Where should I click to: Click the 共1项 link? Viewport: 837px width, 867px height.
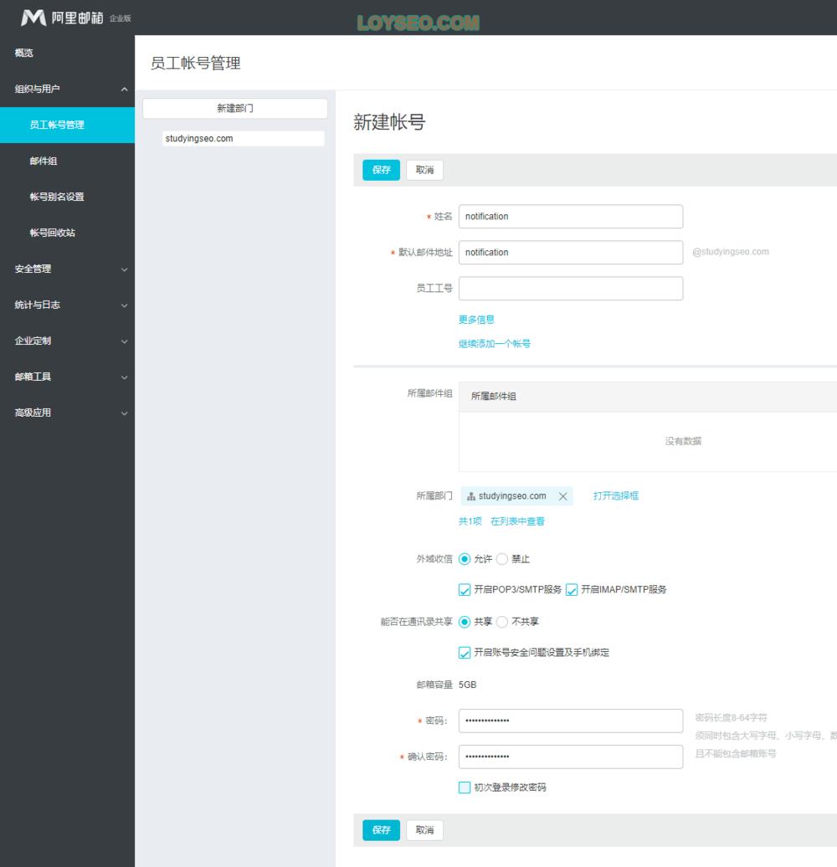(470, 521)
